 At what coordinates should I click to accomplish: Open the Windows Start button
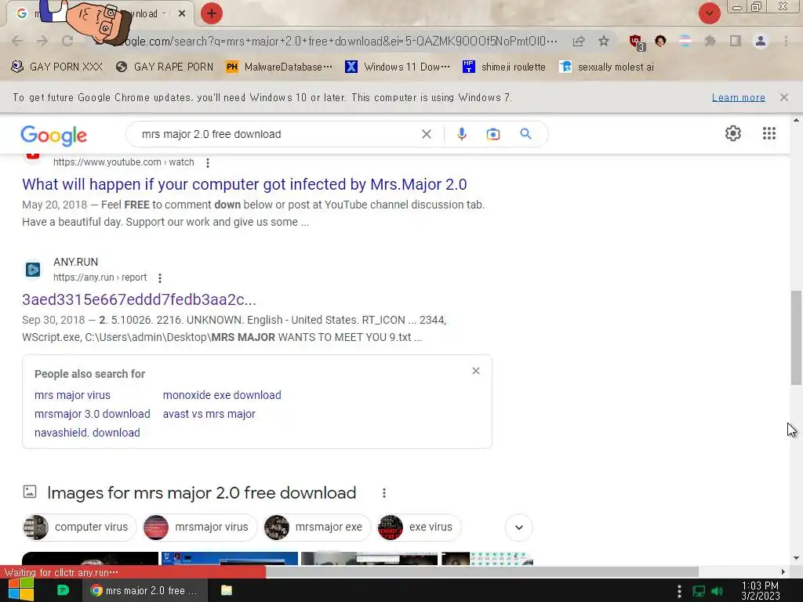point(21,590)
